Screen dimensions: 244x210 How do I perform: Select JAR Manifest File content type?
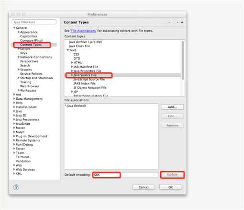coord(86,67)
